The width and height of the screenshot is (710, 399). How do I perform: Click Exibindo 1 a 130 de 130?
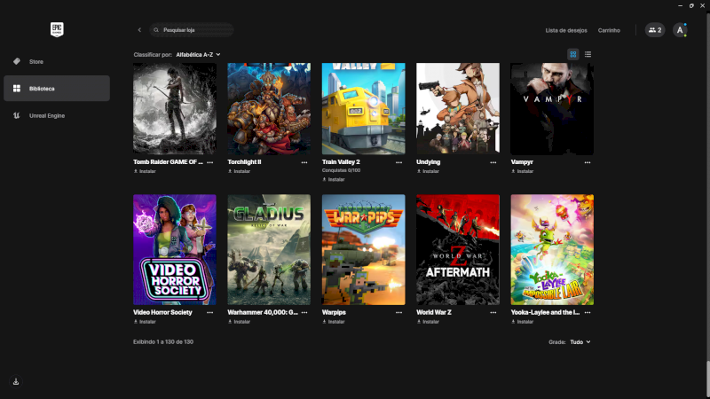(163, 342)
